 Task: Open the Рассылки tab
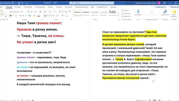(68, 7)
